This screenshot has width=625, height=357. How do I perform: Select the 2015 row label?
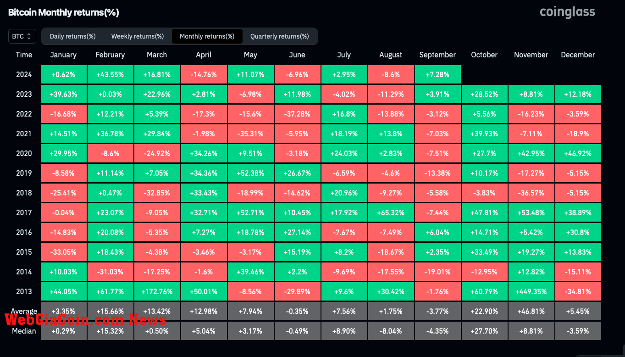24,252
